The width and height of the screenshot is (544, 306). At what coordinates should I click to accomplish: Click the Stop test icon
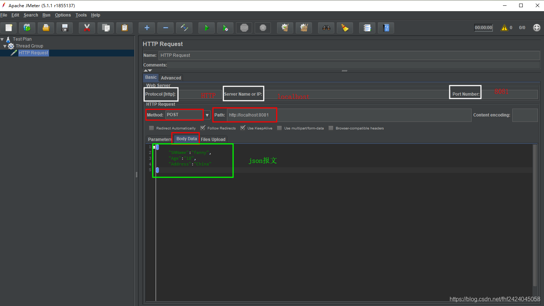(x=244, y=28)
